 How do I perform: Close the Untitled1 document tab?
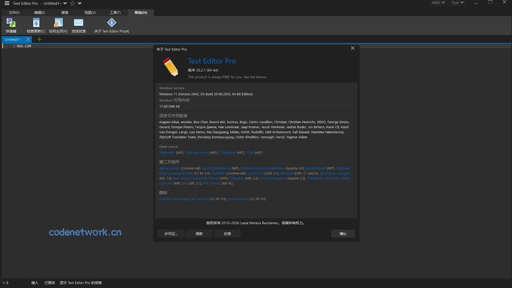pos(28,40)
